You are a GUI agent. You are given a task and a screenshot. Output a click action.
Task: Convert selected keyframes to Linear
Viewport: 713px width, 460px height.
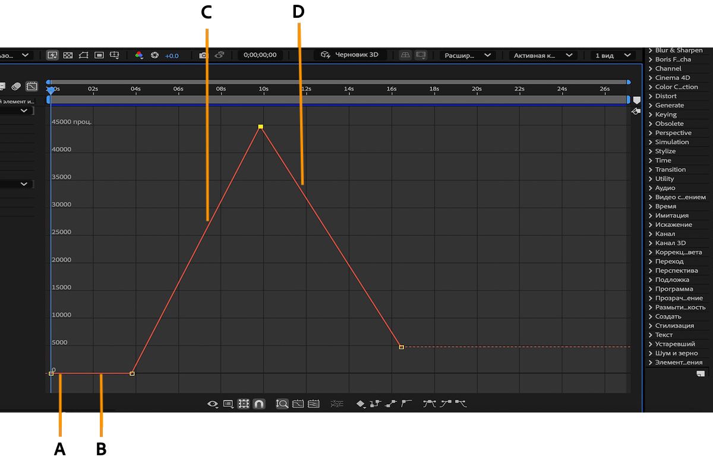[x=390, y=404]
